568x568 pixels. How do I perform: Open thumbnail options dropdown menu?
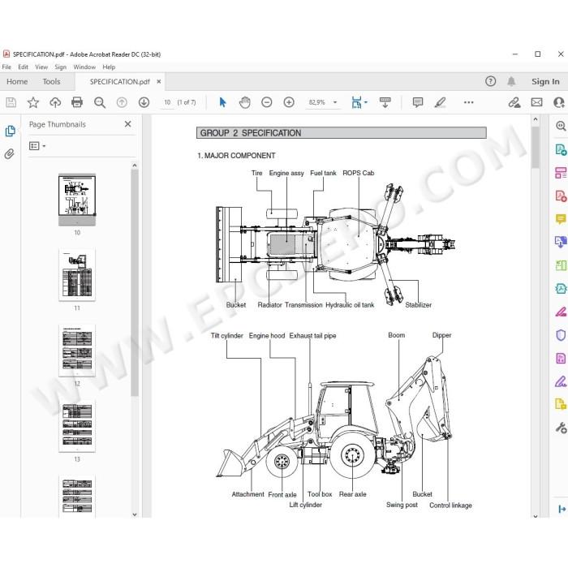(37, 146)
